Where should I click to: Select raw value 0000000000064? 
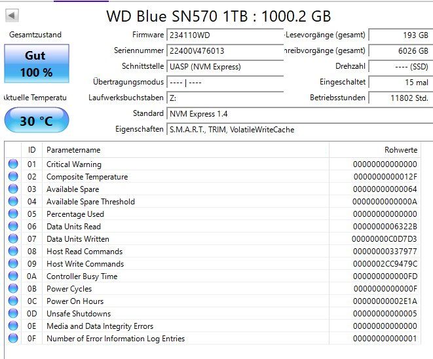pos(385,189)
